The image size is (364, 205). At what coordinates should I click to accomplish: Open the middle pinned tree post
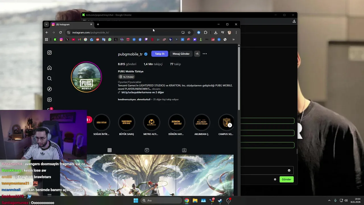147,175
